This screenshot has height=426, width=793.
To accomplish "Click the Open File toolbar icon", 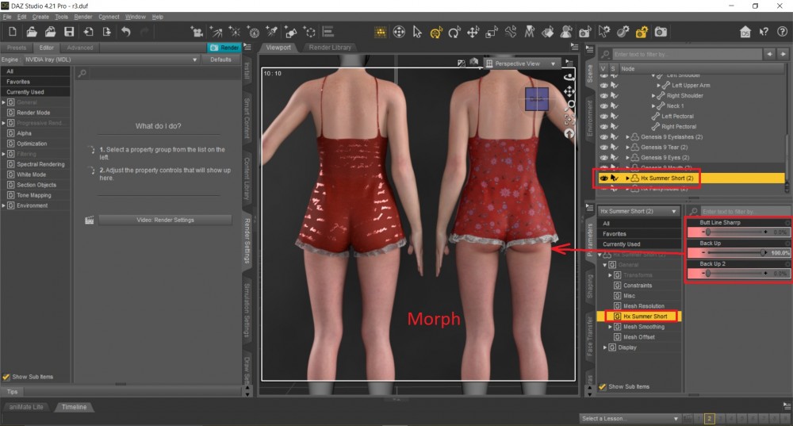I will click(x=32, y=32).
